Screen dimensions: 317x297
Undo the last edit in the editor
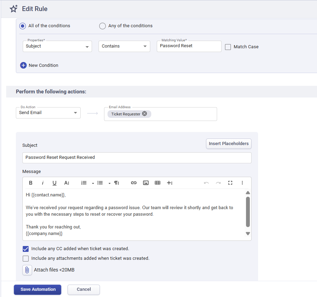point(207,183)
